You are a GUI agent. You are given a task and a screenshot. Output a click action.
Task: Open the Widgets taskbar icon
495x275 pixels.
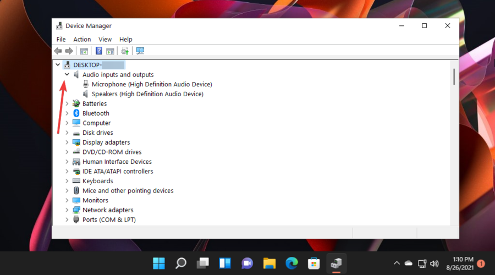point(225,263)
